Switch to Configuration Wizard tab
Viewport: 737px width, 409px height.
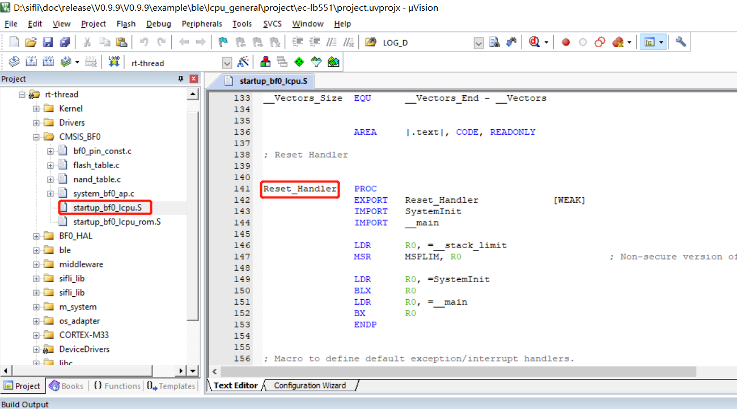click(310, 385)
